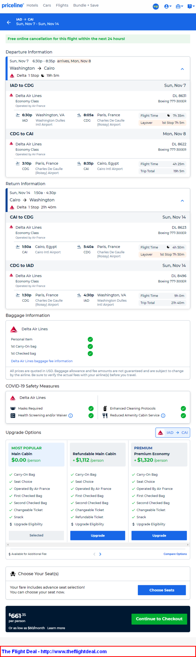Screen dimensions: 196x657
Task: Click takeoff icon beside 3:10p Paris
Action: (18, 163)
